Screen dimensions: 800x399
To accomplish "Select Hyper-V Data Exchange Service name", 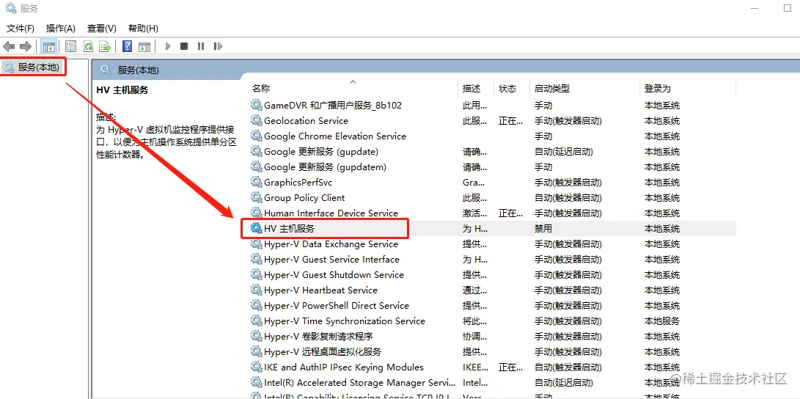I will tap(331, 244).
